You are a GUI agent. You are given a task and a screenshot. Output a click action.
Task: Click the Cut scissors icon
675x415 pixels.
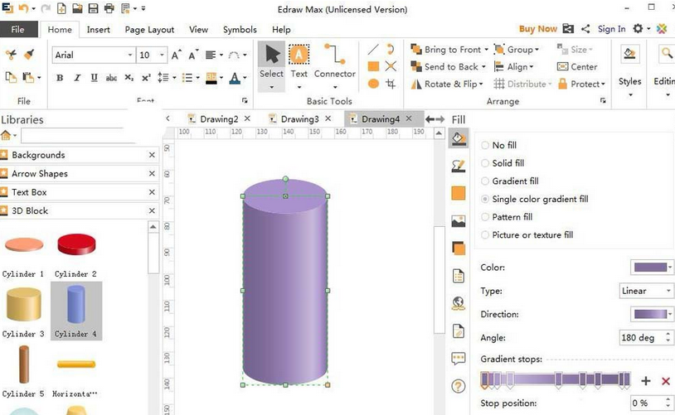[11, 55]
